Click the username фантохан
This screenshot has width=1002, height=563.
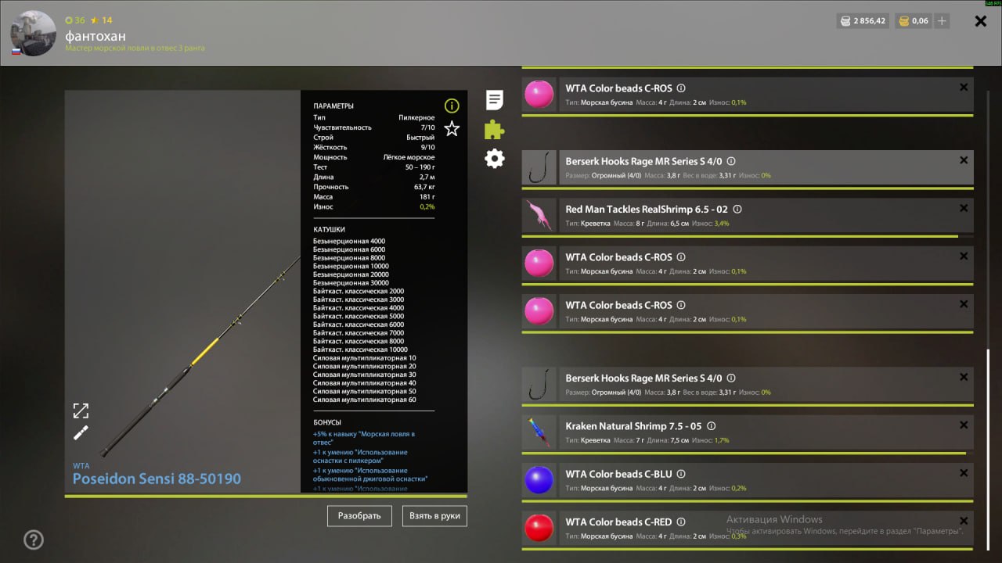coord(96,36)
